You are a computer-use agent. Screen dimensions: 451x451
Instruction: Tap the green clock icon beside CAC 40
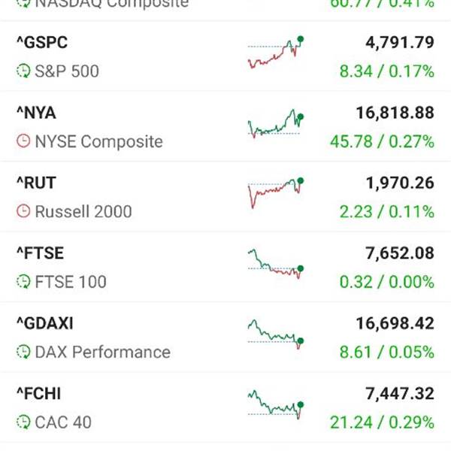(x=23, y=422)
